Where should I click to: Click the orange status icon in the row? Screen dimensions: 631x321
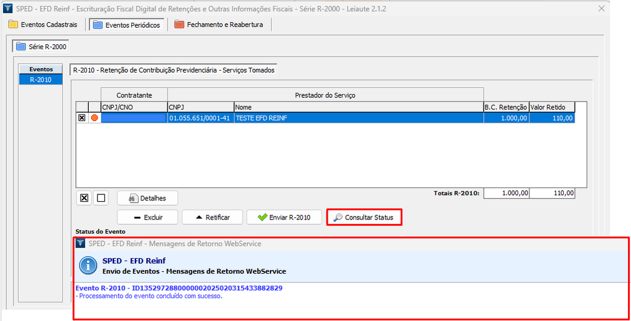pyautogui.click(x=94, y=118)
